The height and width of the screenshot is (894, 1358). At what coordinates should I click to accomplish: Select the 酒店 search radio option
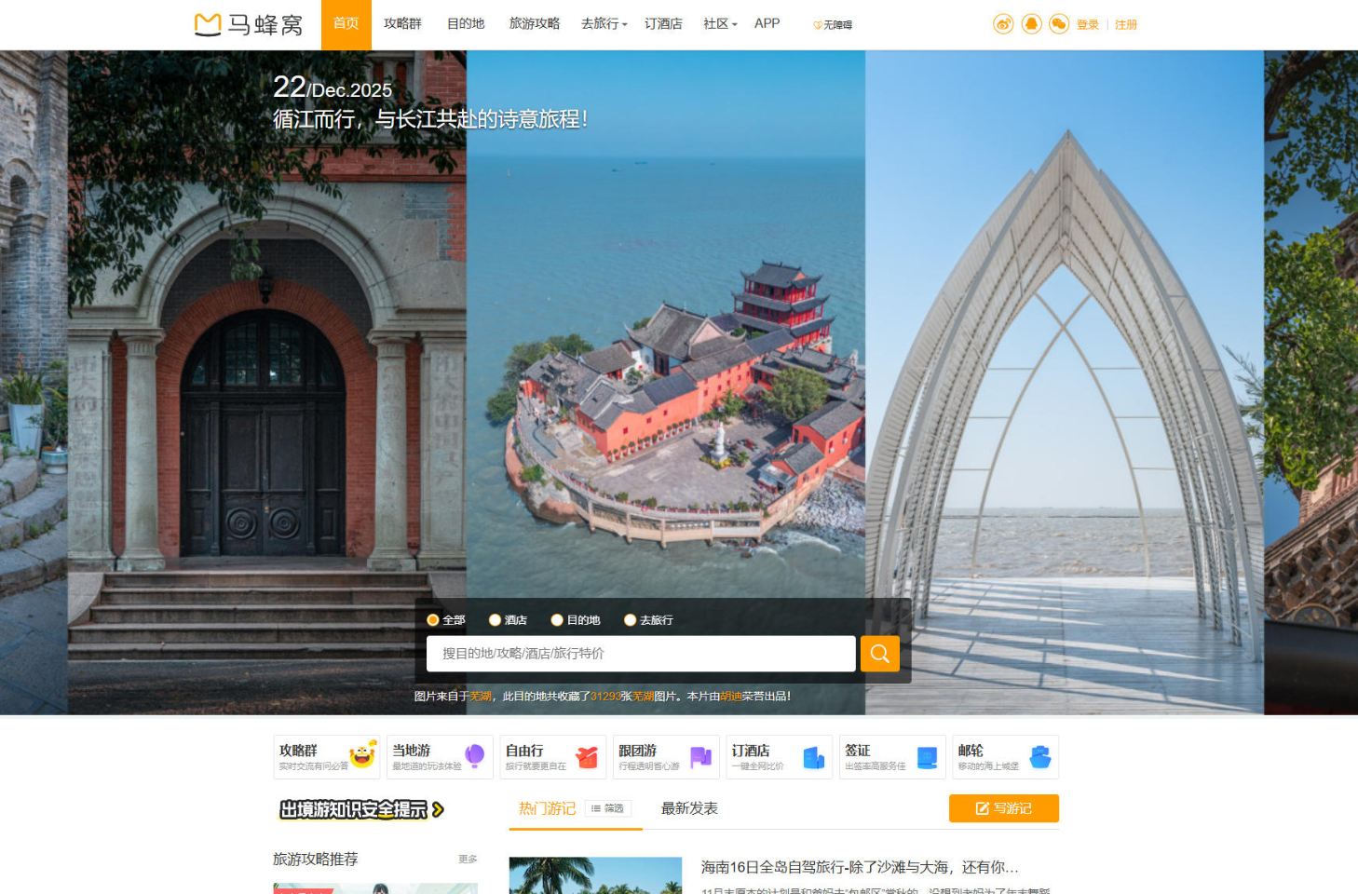496,620
